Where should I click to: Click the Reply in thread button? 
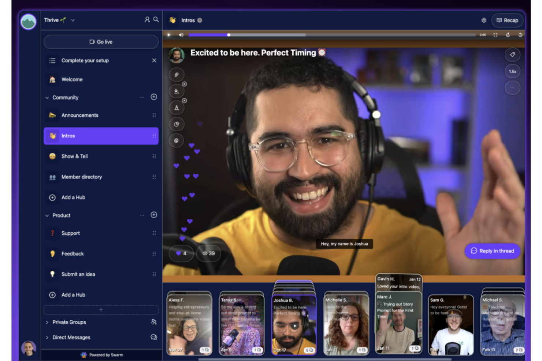492,251
